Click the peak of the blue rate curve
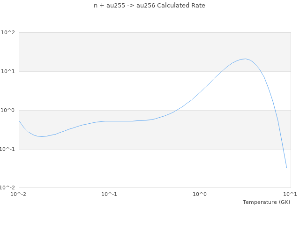Screen dimensions: 300x225 tap(245, 59)
